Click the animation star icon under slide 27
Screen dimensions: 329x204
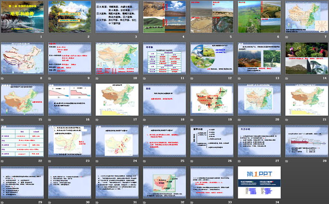[x=239, y=161]
